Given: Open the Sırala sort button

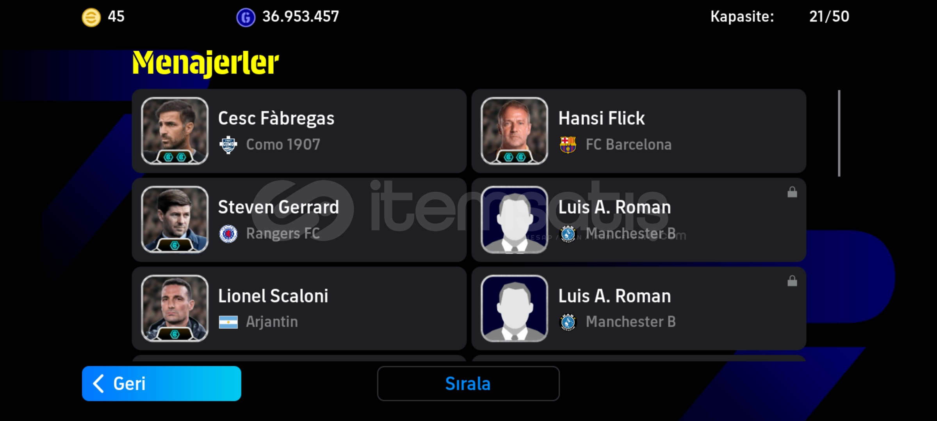Looking at the screenshot, I should tap(468, 384).
